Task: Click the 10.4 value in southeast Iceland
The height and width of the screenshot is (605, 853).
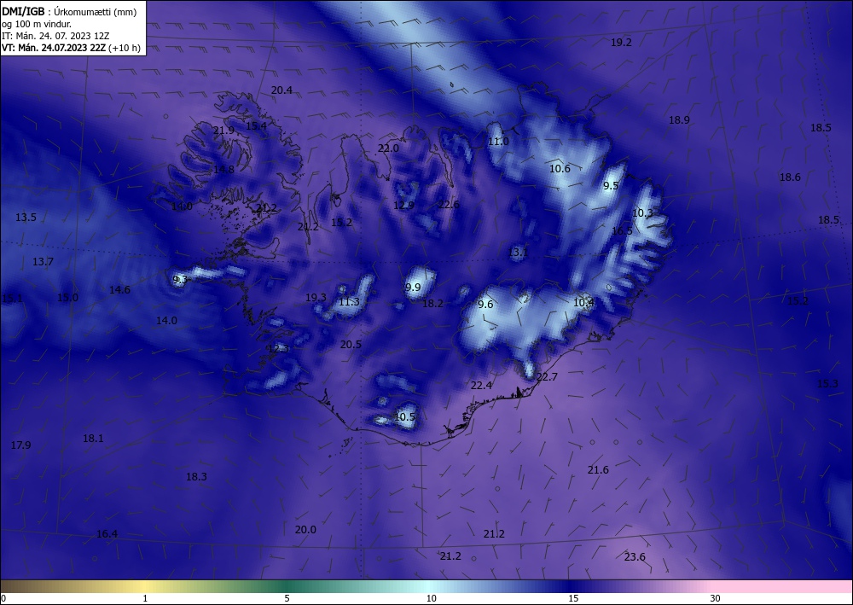Action: pos(583,302)
